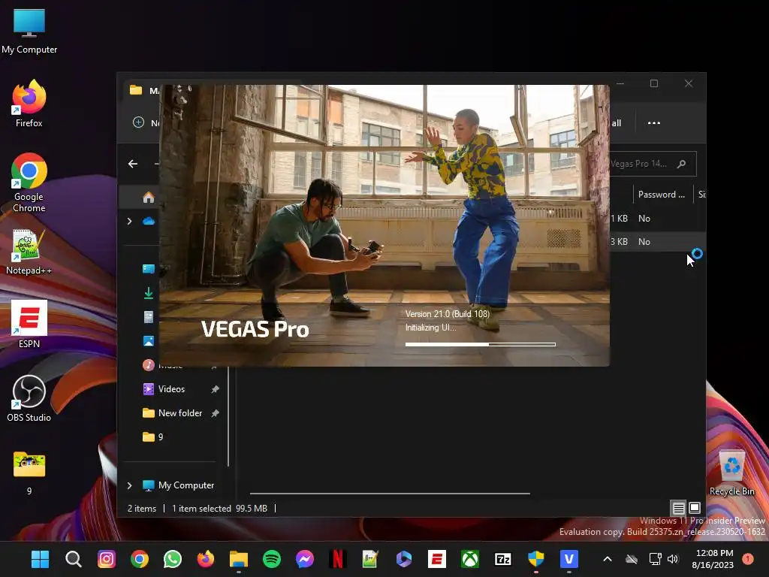Click the VEGAS Pro loading progress bar
The image size is (769, 577).
click(480, 344)
